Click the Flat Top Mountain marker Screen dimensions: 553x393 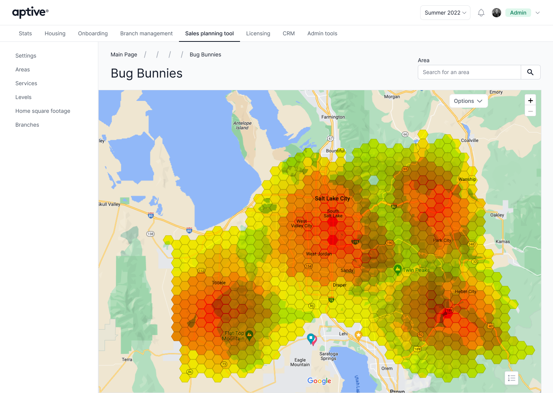249,336
